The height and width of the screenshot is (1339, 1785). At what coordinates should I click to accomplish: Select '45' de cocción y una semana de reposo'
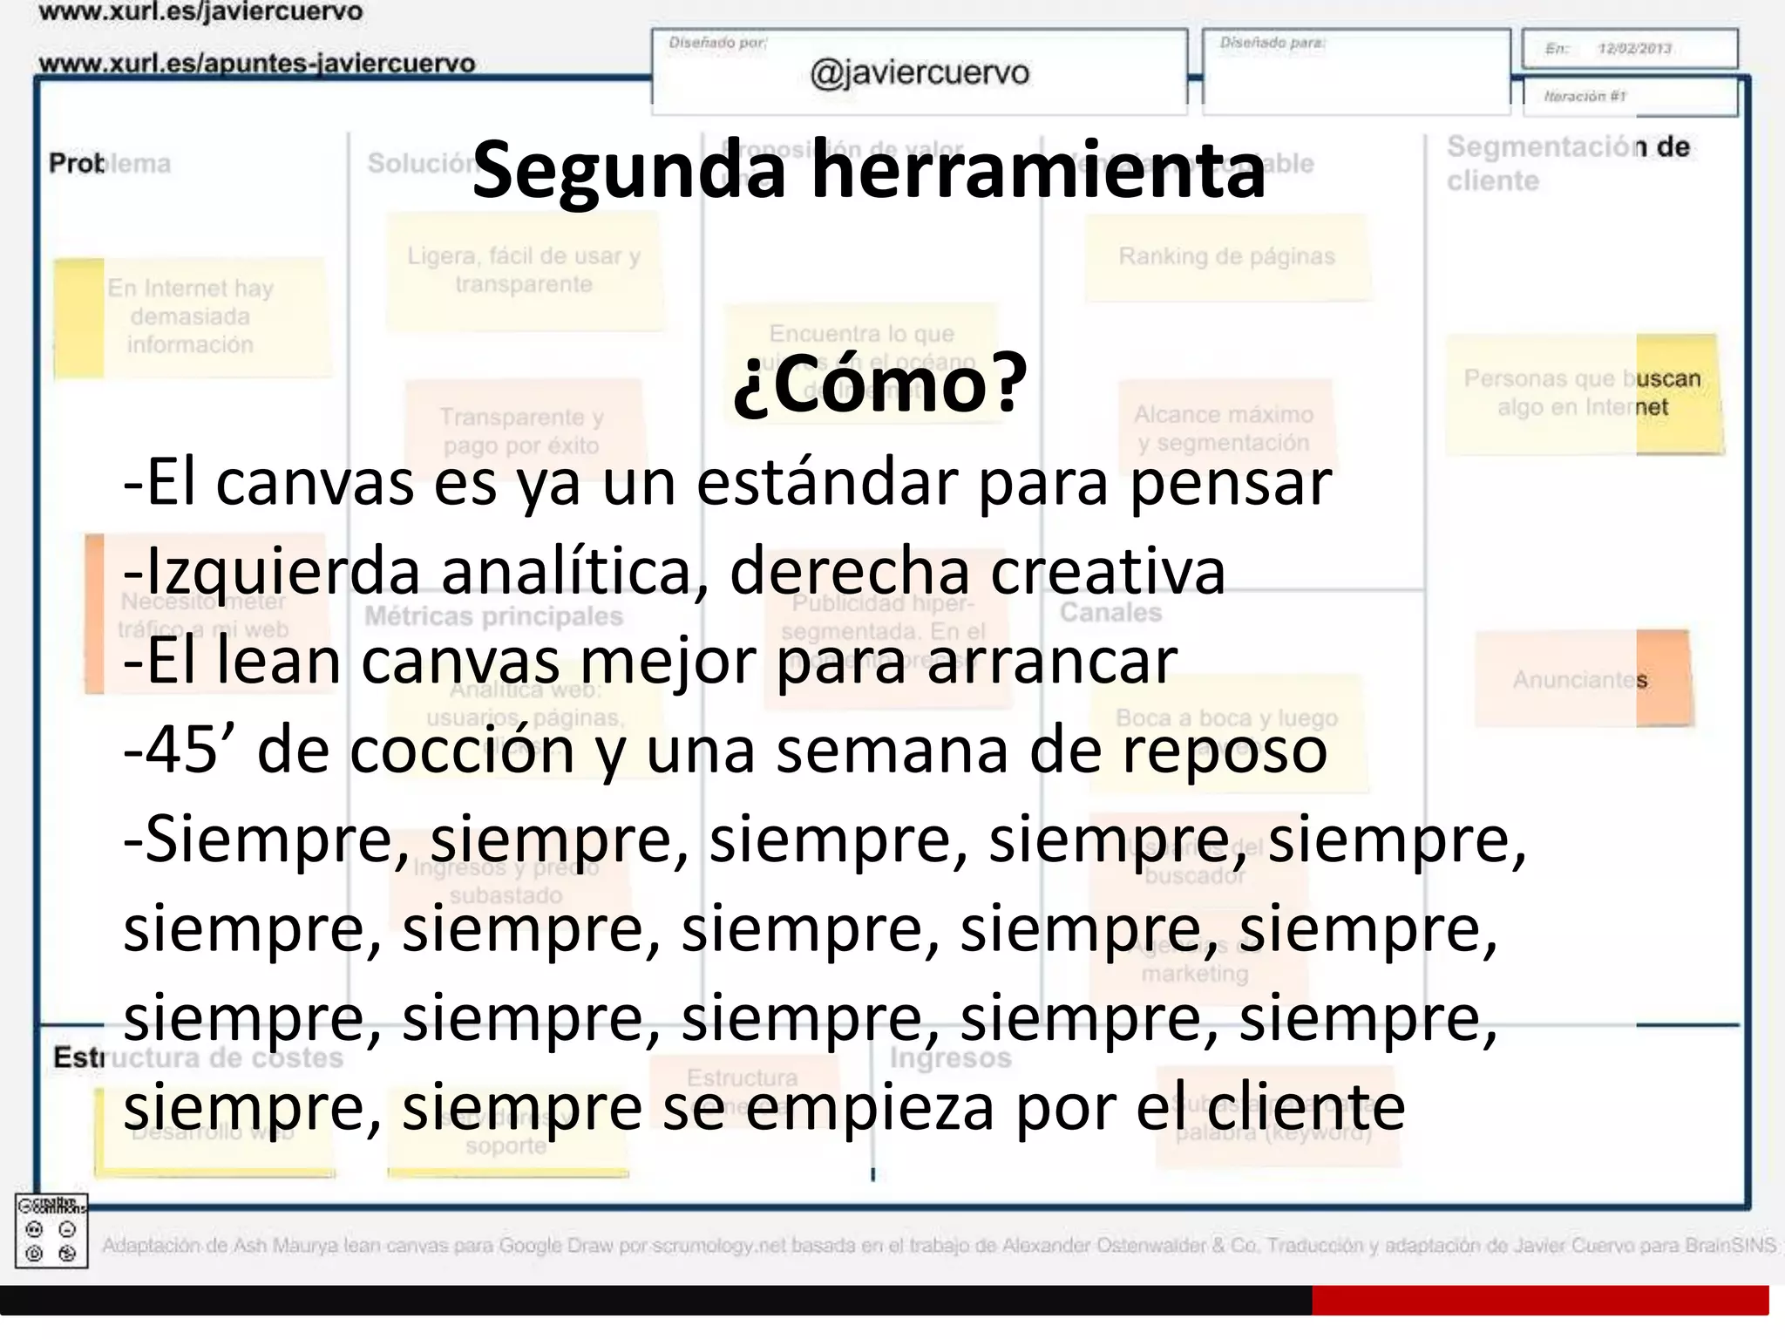tap(725, 751)
